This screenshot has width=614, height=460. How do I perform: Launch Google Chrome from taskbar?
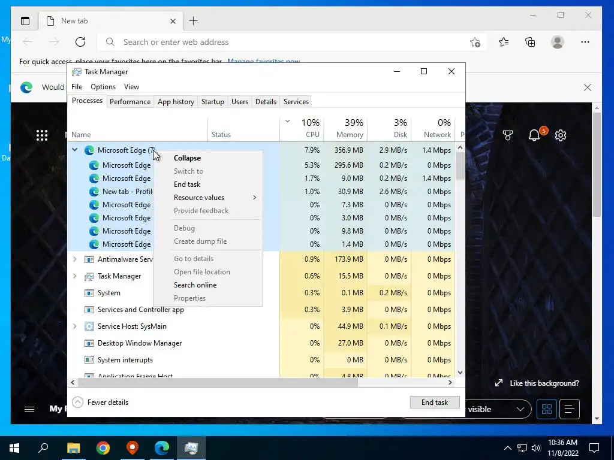103,448
